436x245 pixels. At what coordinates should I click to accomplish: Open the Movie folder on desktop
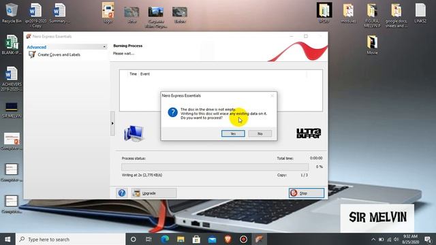(372, 44)
